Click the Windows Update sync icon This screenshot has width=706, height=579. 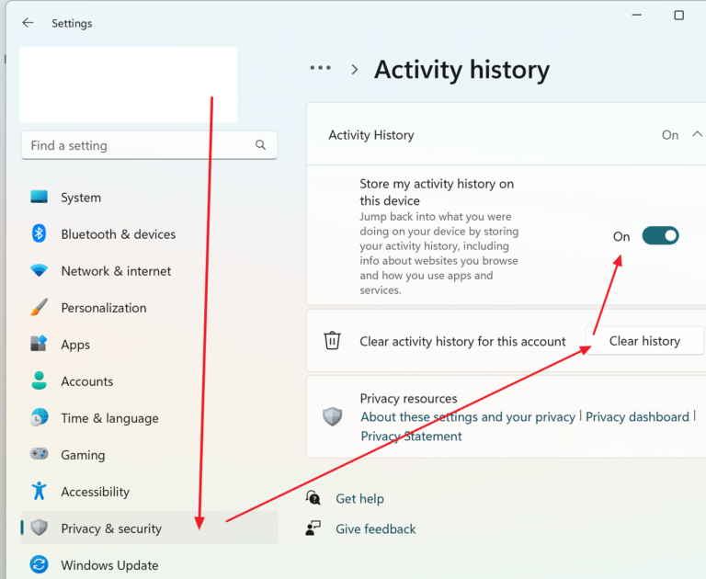tap(39, 564)
